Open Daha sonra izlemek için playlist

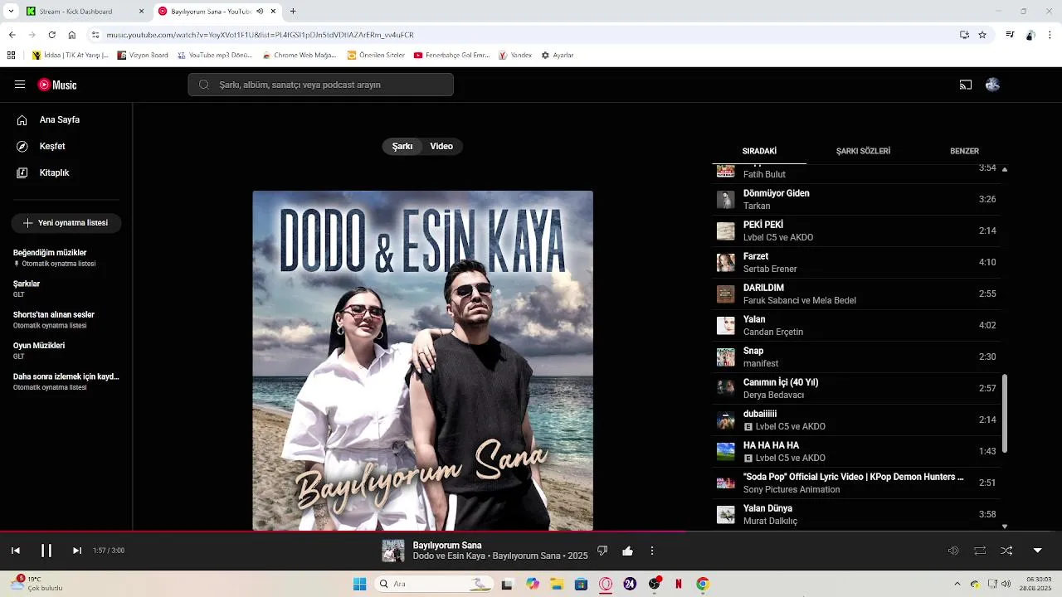tap(66, 381)
